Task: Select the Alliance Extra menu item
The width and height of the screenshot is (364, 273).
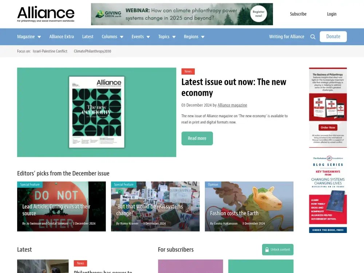Action: [62, 36]
